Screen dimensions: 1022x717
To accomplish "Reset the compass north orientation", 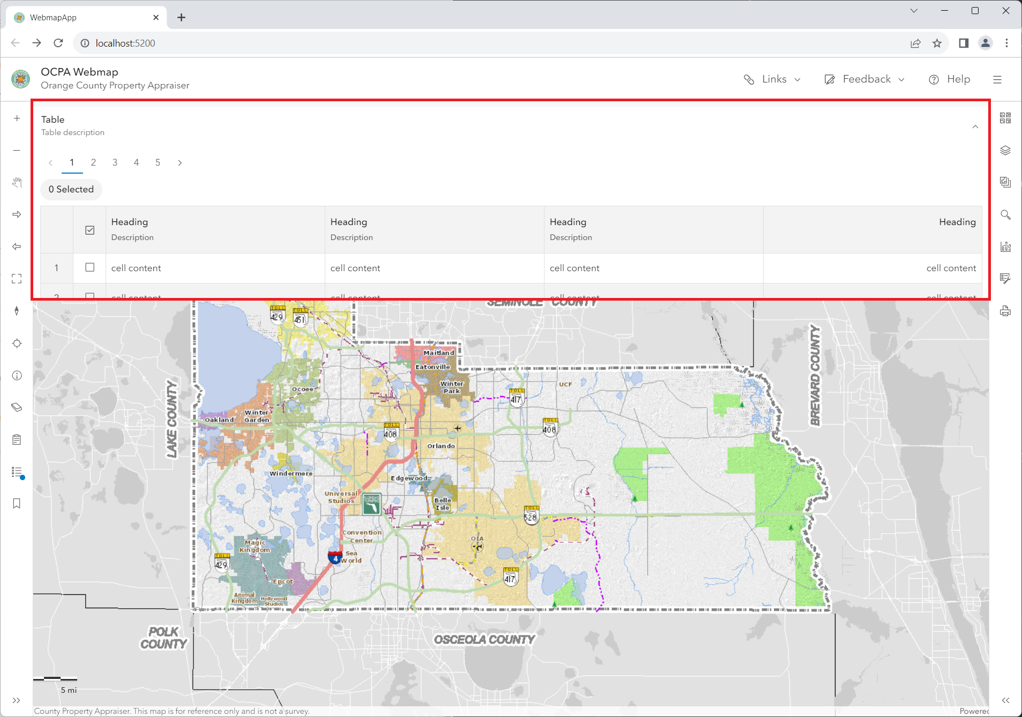I will [x=17, y=311].
